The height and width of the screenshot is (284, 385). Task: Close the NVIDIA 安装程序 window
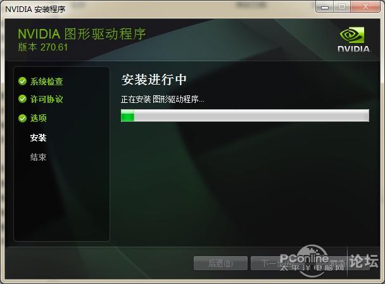pyautogui.click(x=365, y=7)
